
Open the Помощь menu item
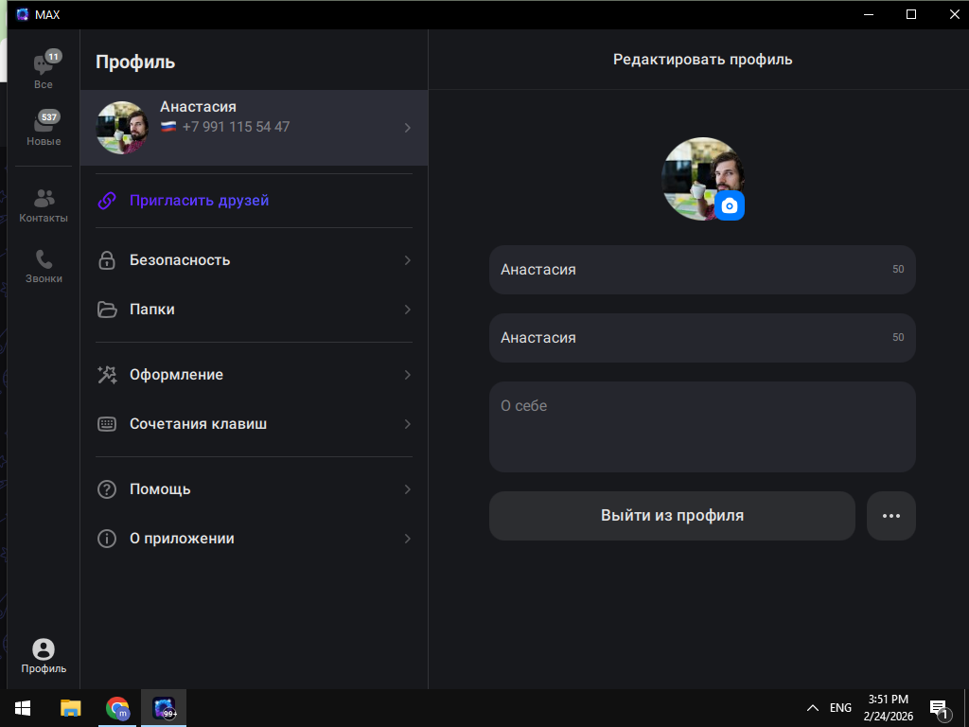tap(254, 489)
